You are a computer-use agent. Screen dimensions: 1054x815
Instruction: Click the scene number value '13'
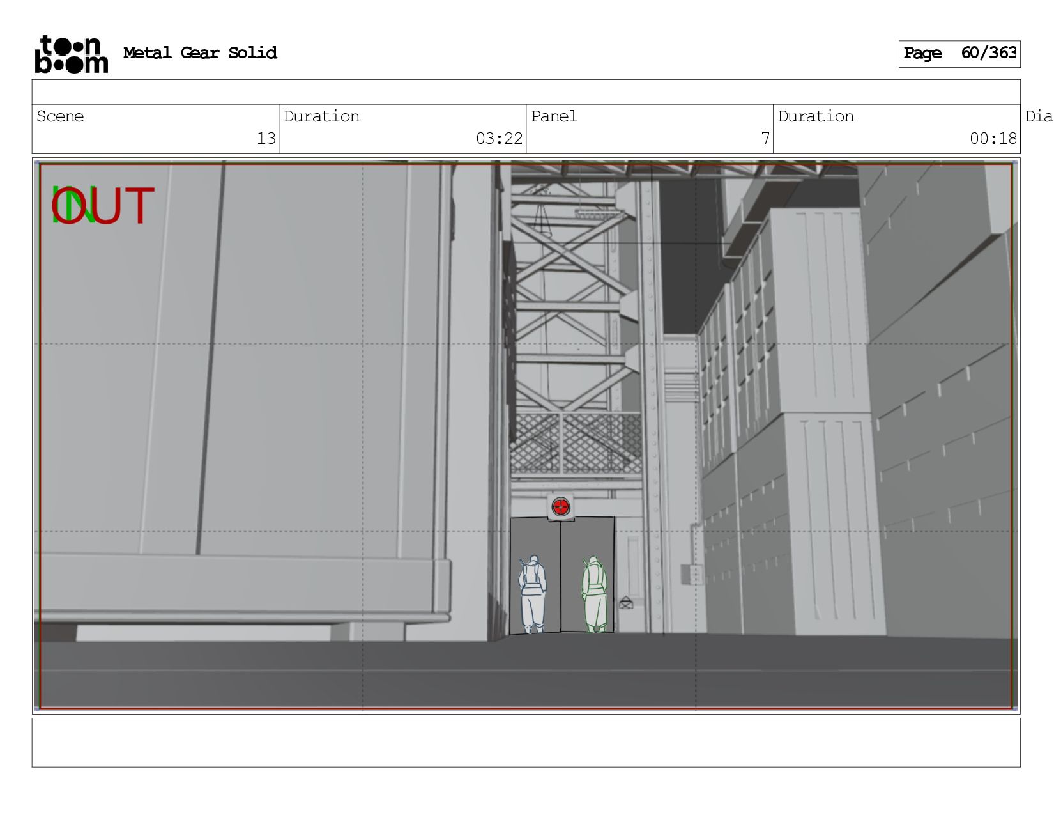coord(266,139)
